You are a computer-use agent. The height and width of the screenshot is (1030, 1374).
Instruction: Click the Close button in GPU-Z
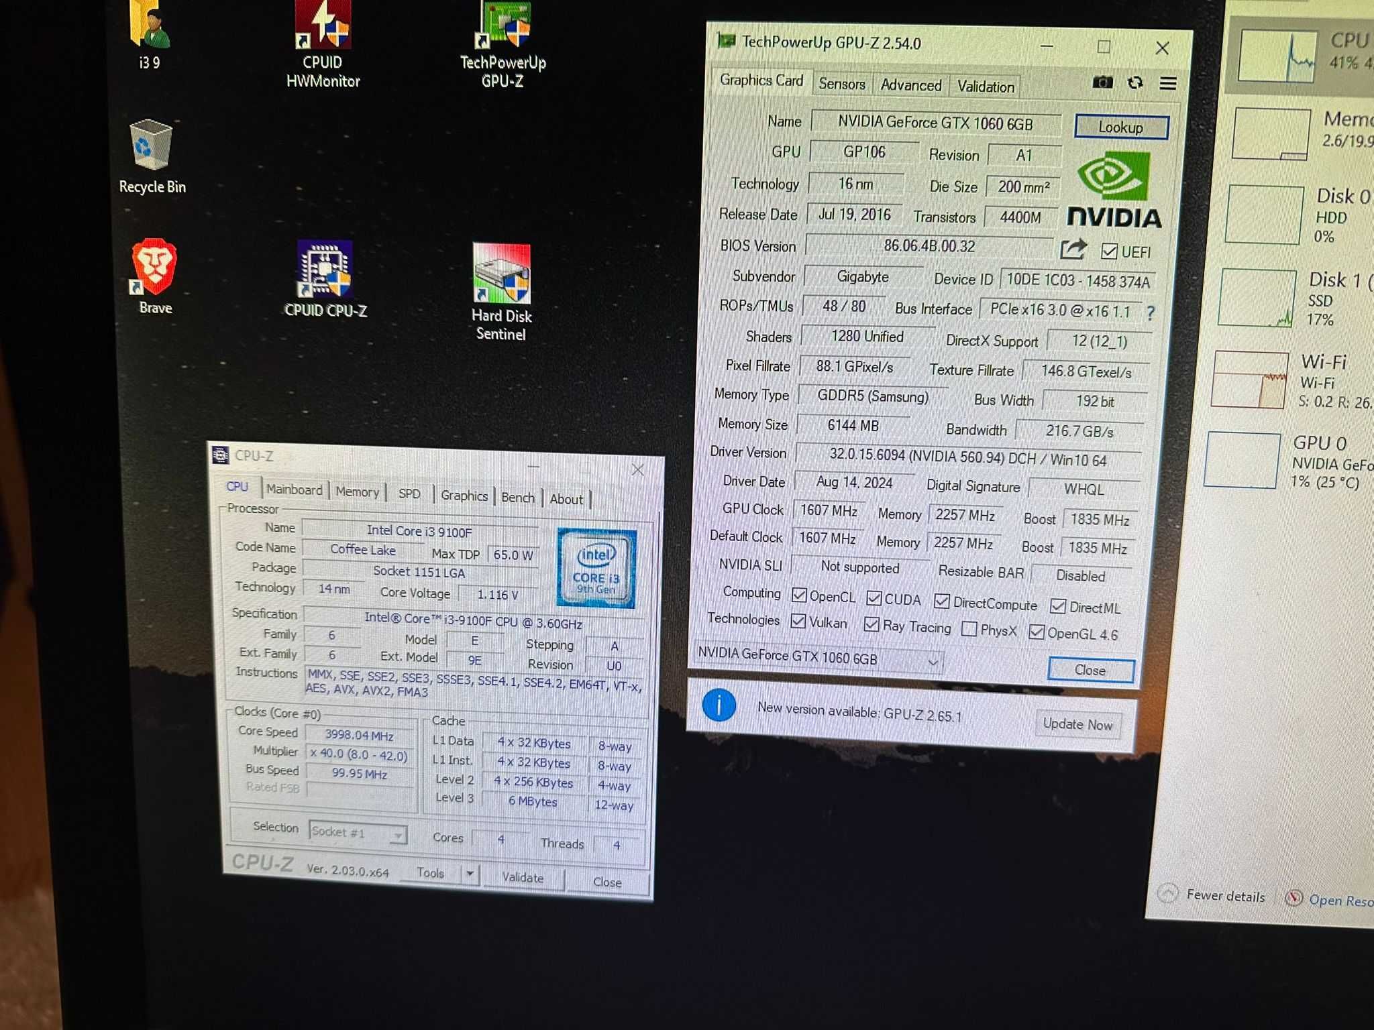[x=1091, y=670]
